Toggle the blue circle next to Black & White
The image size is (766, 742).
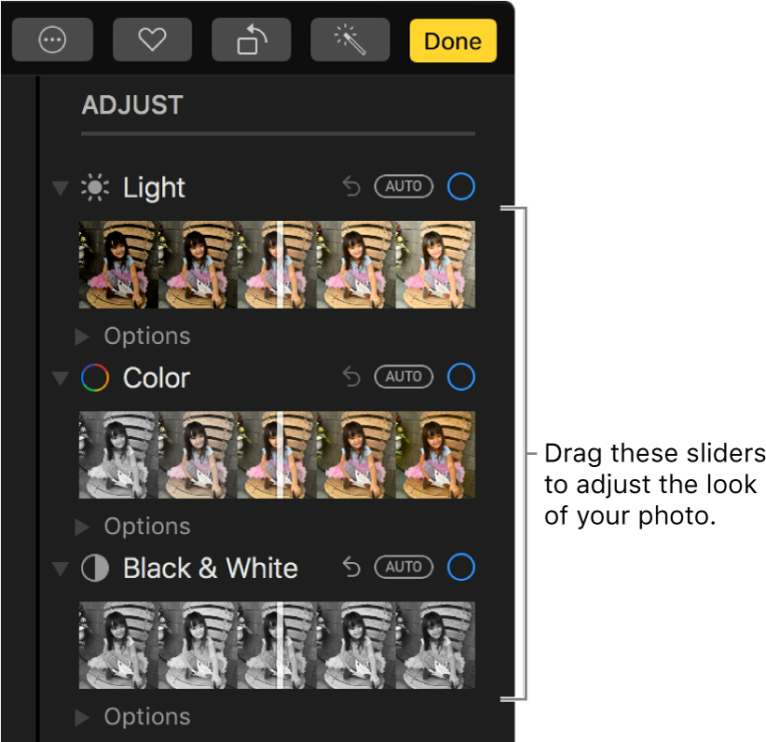coord(460,567)
